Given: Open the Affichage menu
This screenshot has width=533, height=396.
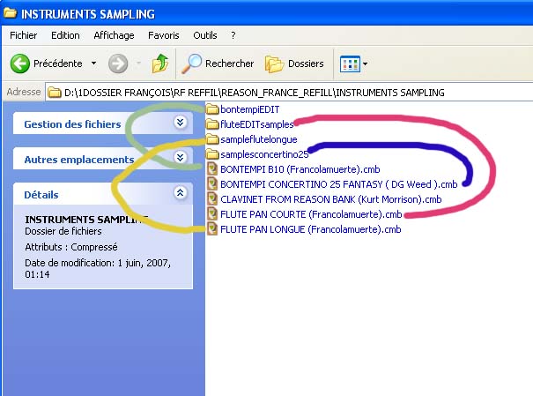Looking at the screenshot, I should 114,35.
